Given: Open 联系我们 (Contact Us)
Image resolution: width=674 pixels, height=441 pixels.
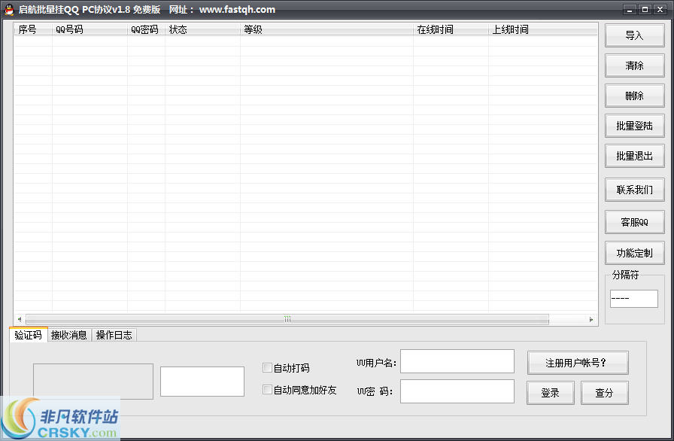Looking at the screenshot, I should click(x=634, y=190).
